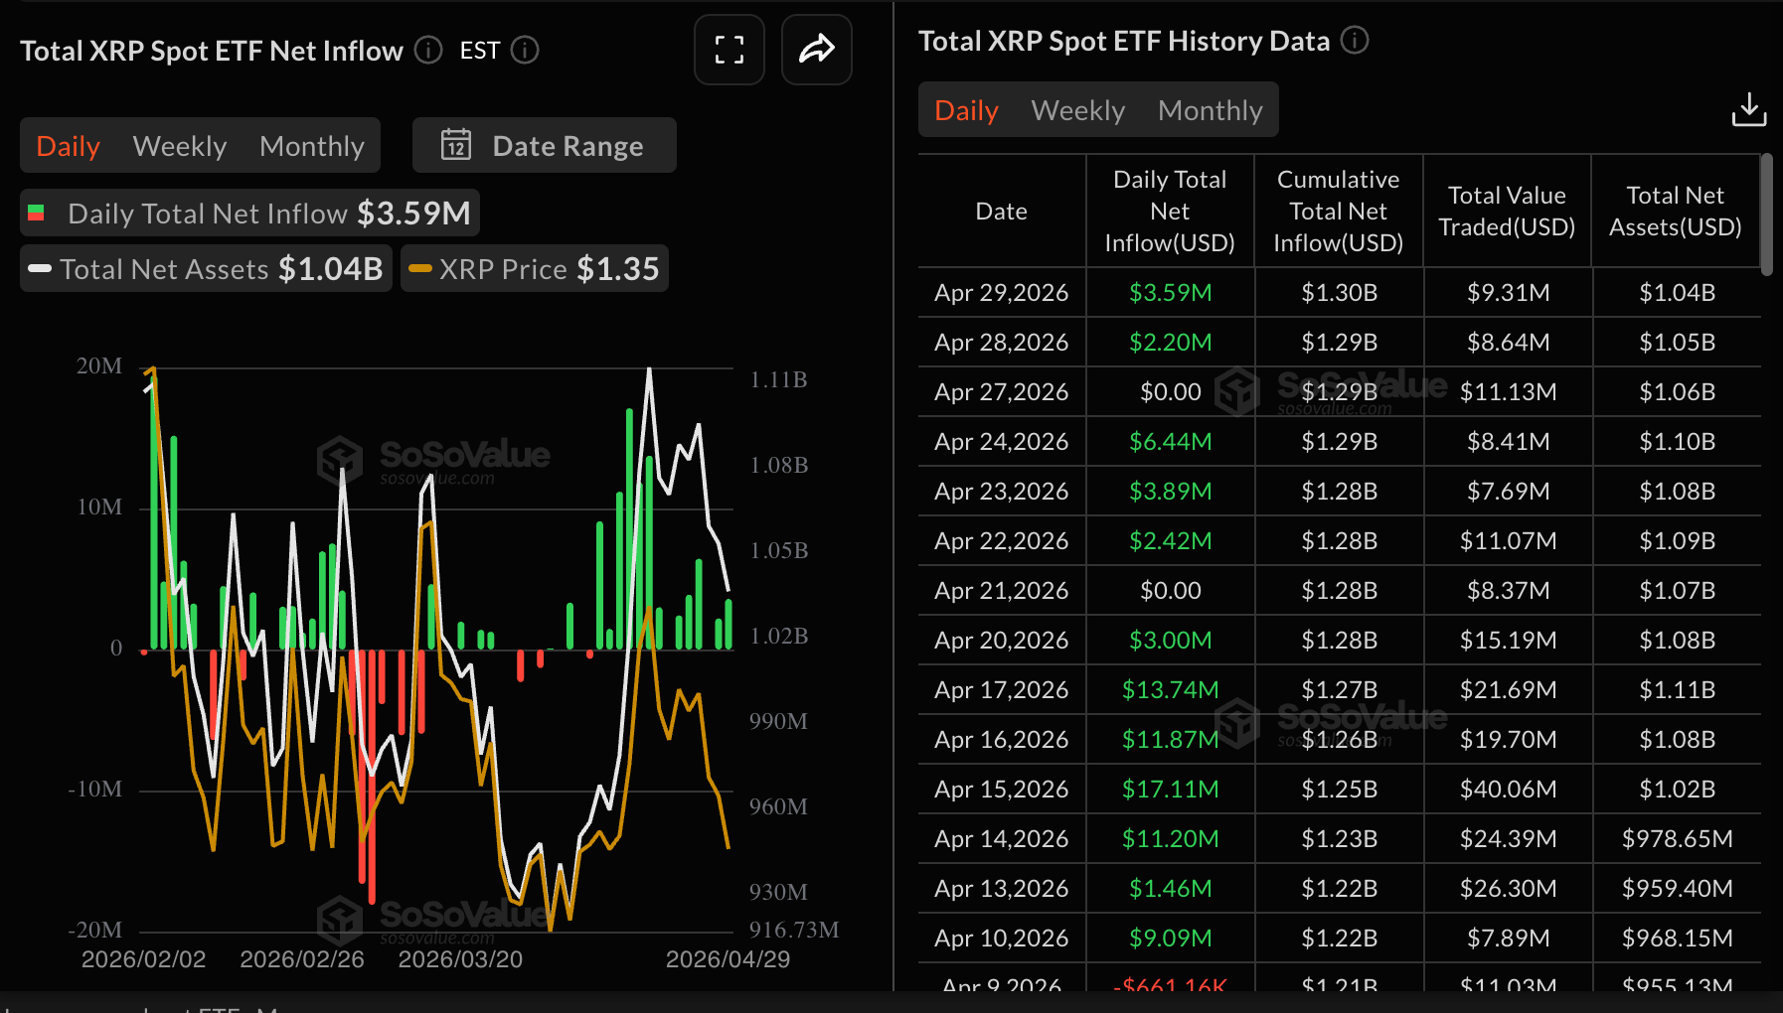Click info icon next to EST
Viewport: 1783px width, 1013px height.
click(525, 50)
